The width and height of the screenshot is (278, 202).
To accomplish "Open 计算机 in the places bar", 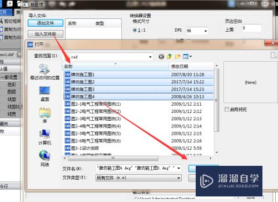I will pos(44,137).
